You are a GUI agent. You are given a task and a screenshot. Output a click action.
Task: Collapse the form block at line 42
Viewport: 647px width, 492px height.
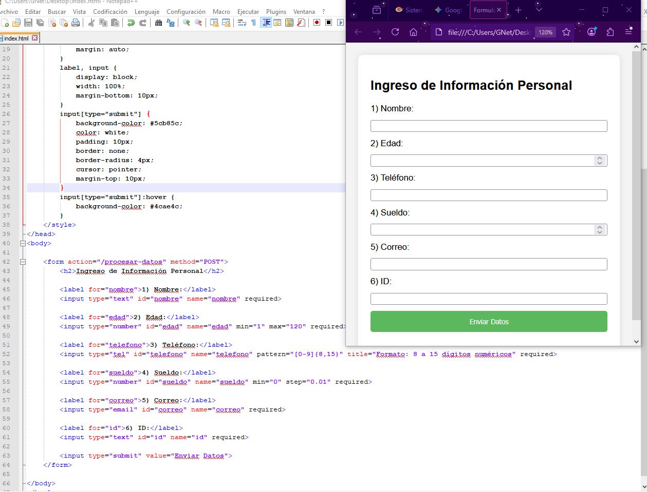tap(23, 262)
